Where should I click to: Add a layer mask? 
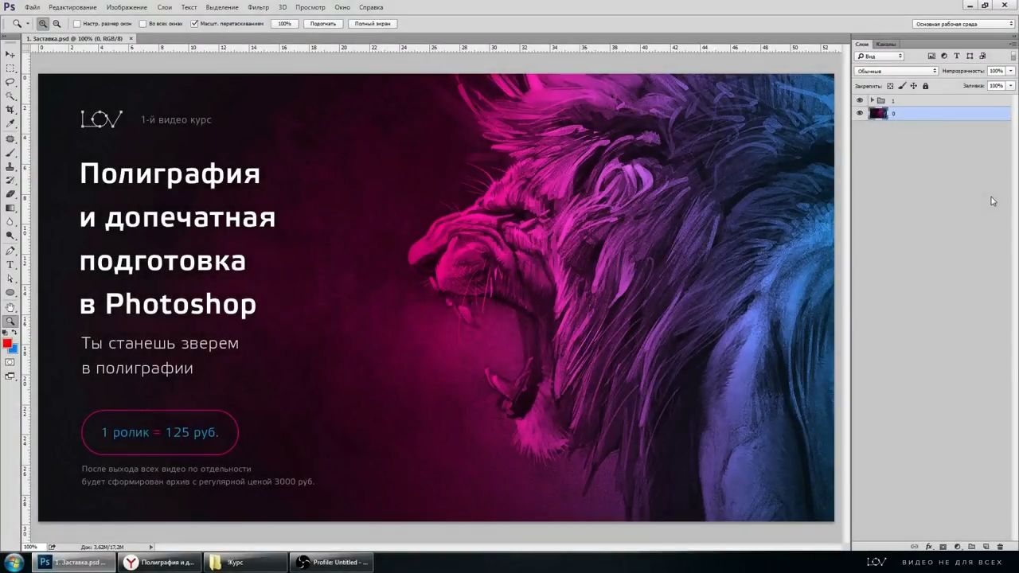coord(943,547)
